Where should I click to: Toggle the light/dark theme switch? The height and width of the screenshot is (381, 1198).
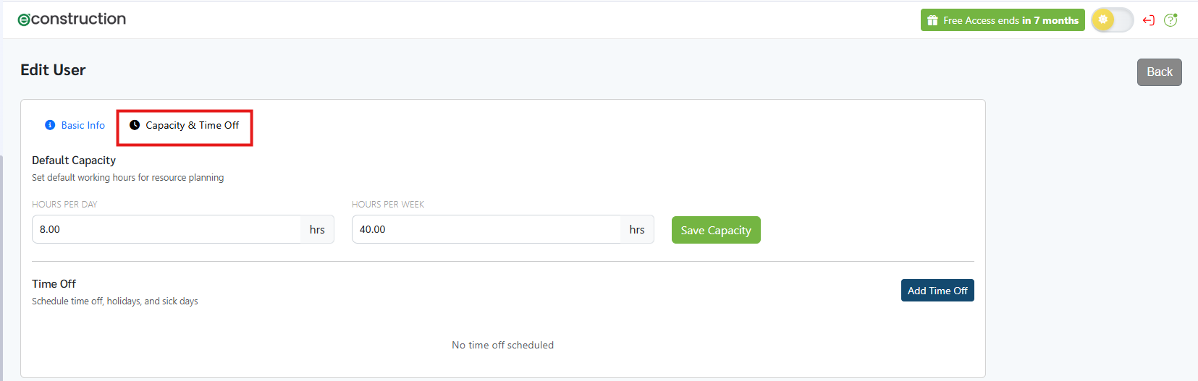pyautogui.click(x=1112, y=20)
